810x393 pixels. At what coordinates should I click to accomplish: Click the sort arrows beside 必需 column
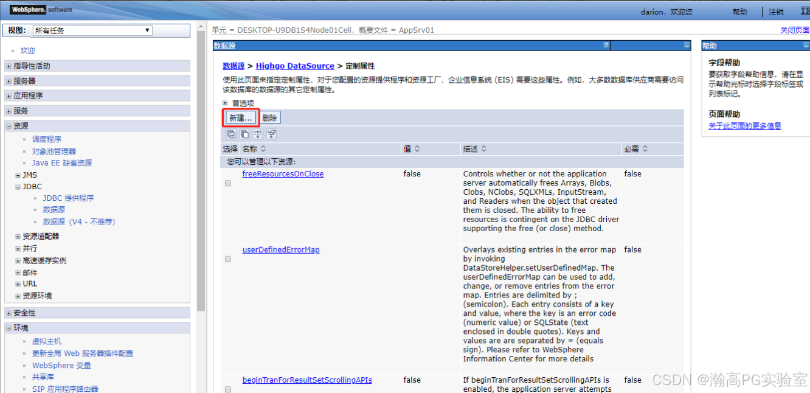[645, 148]
